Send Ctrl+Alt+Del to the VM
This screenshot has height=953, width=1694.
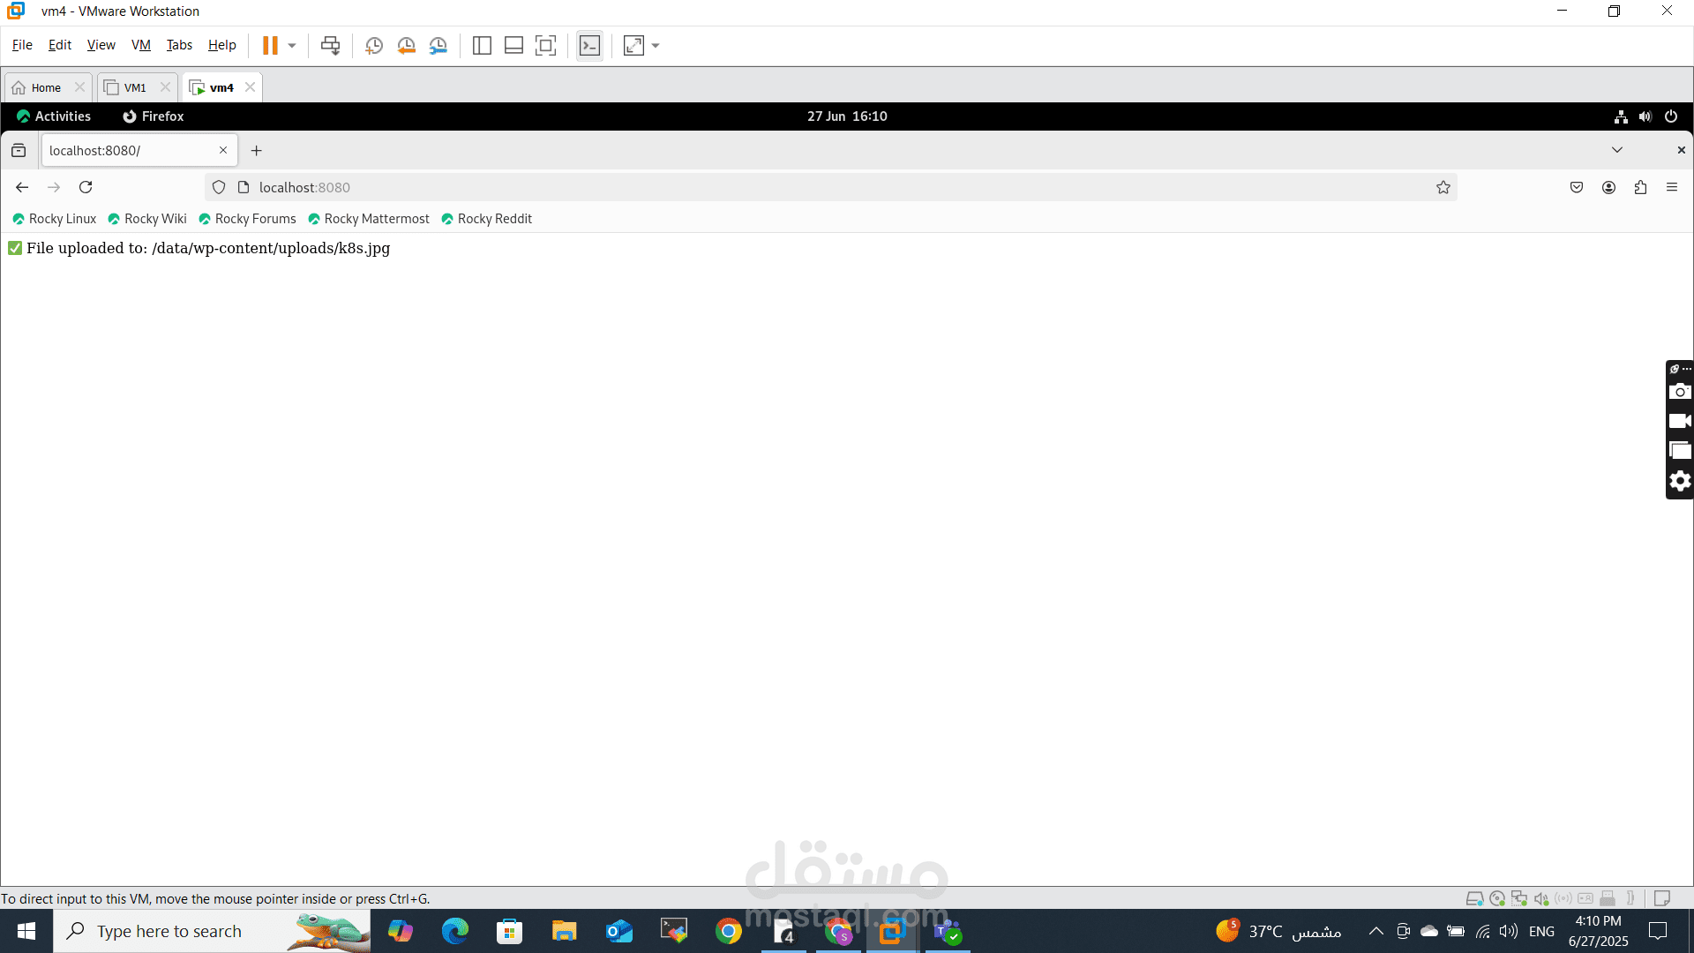point(330,46)
